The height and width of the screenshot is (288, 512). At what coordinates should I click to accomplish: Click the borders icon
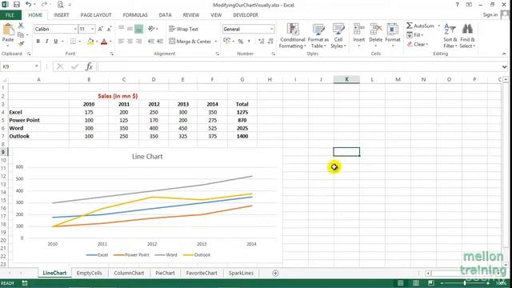pyautogui.click(x=73, y=41)
